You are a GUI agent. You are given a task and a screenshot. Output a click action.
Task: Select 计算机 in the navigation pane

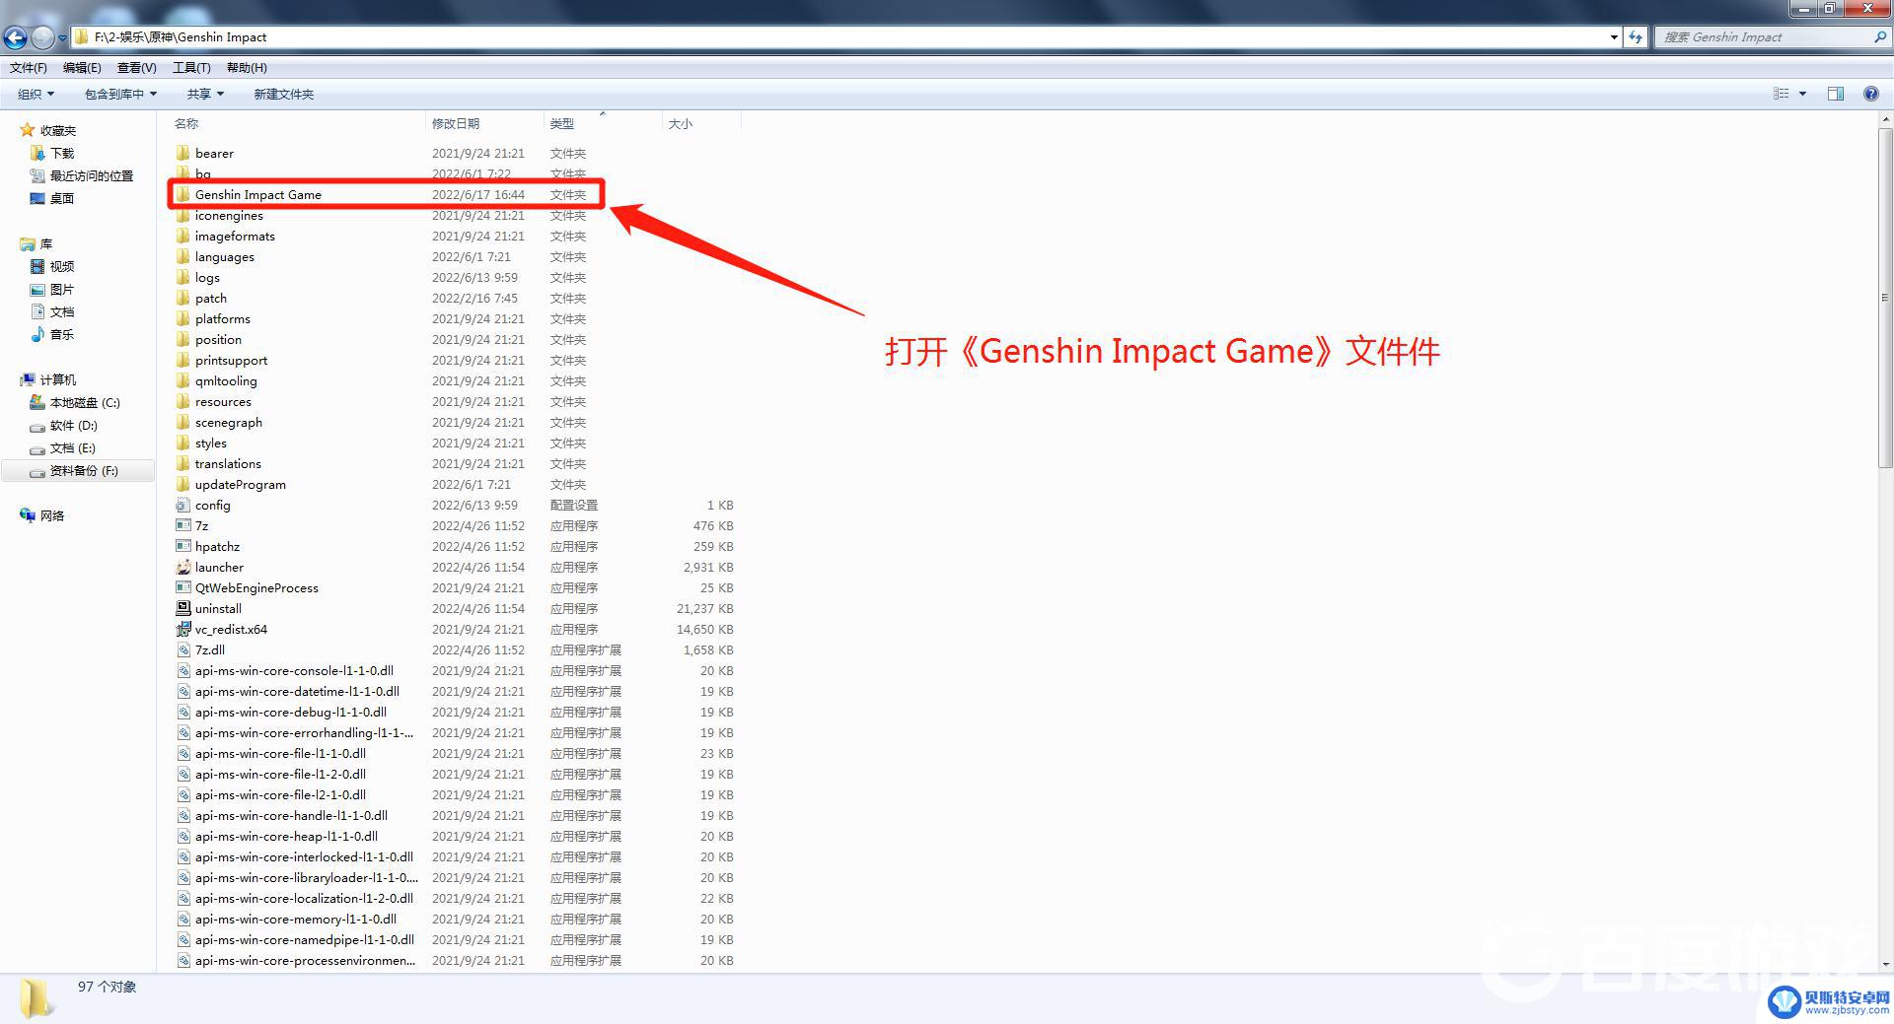point(48,380)
